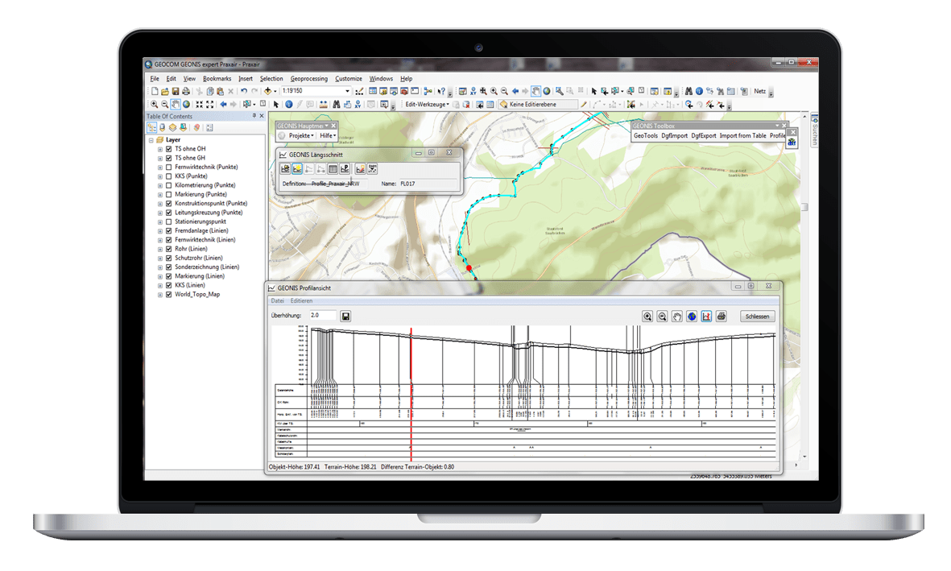Select the black arrow Select Elements tool
The width and height of the screenshot is (951, 571).
tap(276, 105)
